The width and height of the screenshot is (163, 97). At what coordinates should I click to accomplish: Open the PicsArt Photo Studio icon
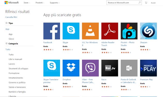click(129, 31)
